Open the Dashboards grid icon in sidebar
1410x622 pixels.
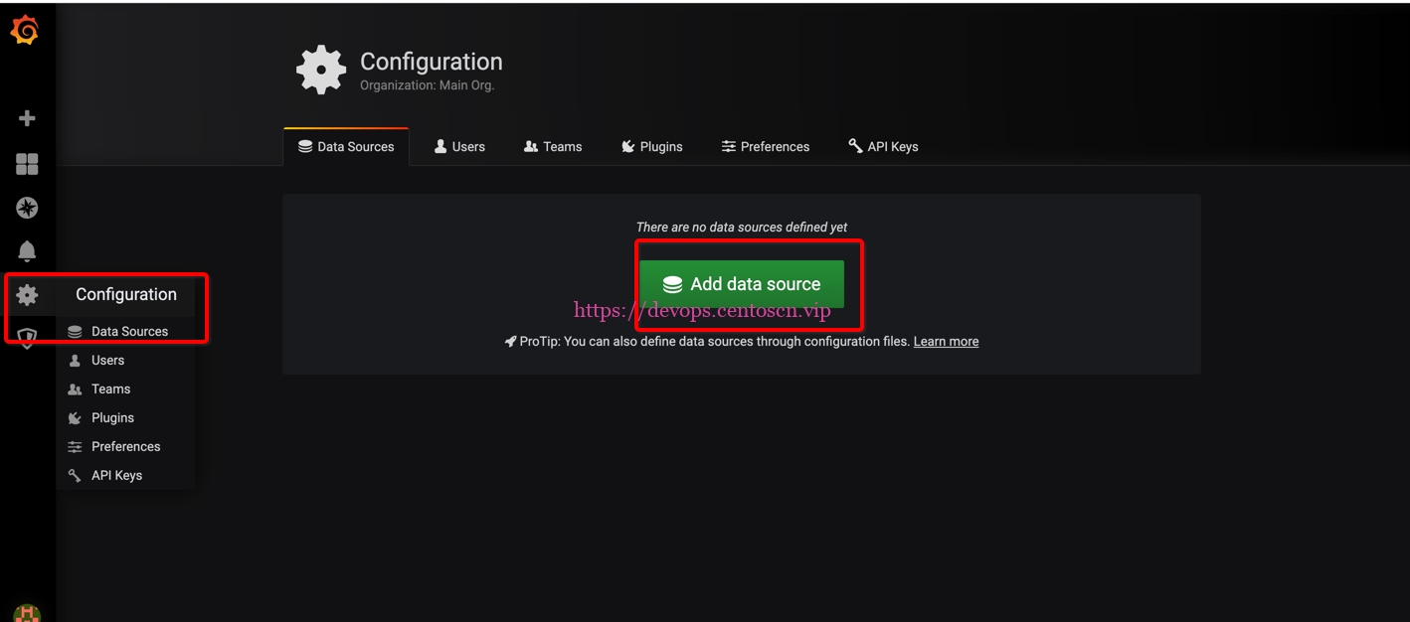point(27,164)
